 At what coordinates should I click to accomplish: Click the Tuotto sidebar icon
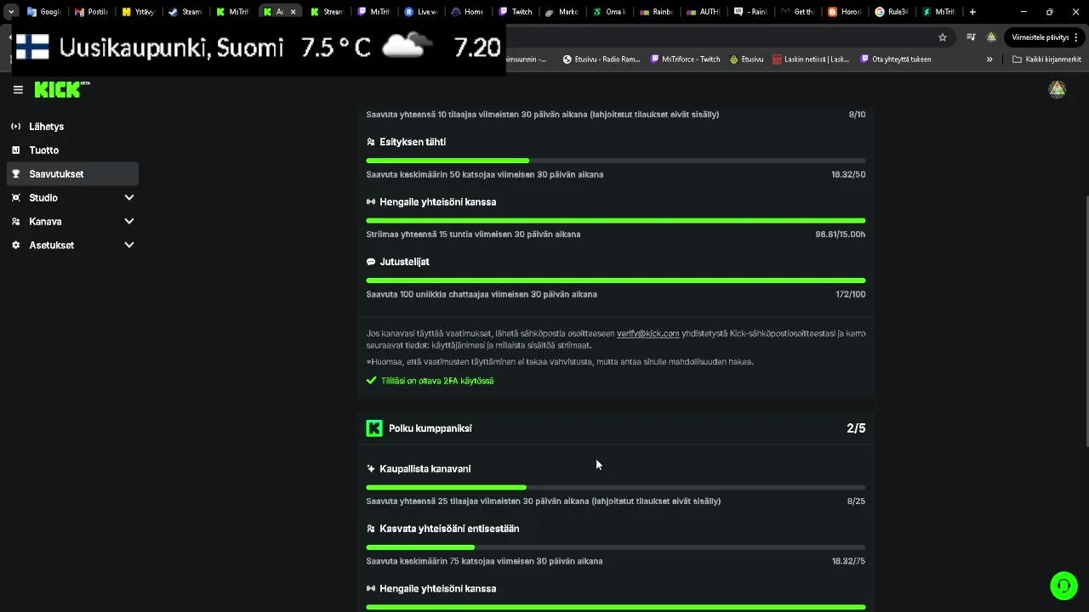[15, 150]
